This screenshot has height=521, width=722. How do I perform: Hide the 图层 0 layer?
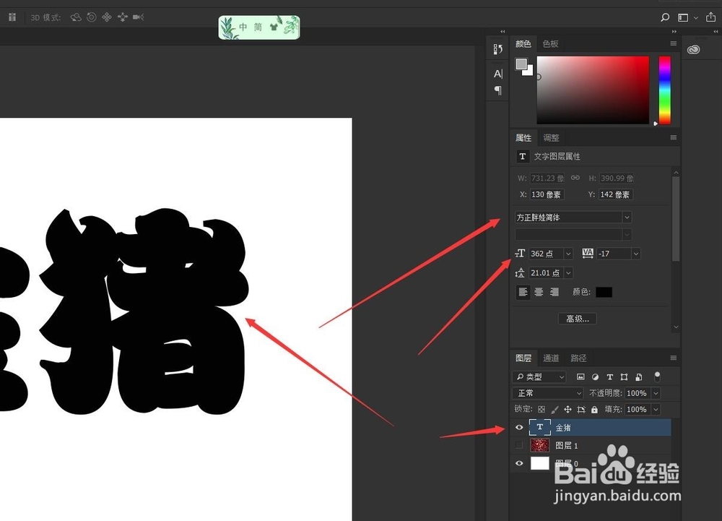(519, 463)
